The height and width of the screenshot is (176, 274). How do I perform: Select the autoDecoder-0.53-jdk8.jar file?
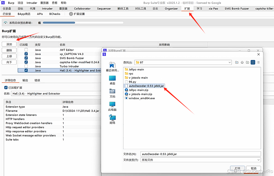coord(144,86)
